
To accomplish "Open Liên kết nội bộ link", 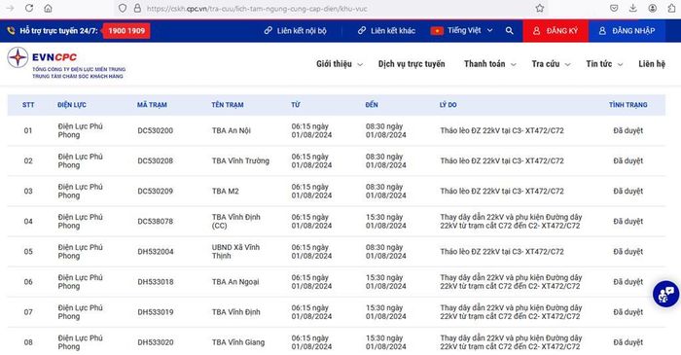I will click(x=296, y=31).
